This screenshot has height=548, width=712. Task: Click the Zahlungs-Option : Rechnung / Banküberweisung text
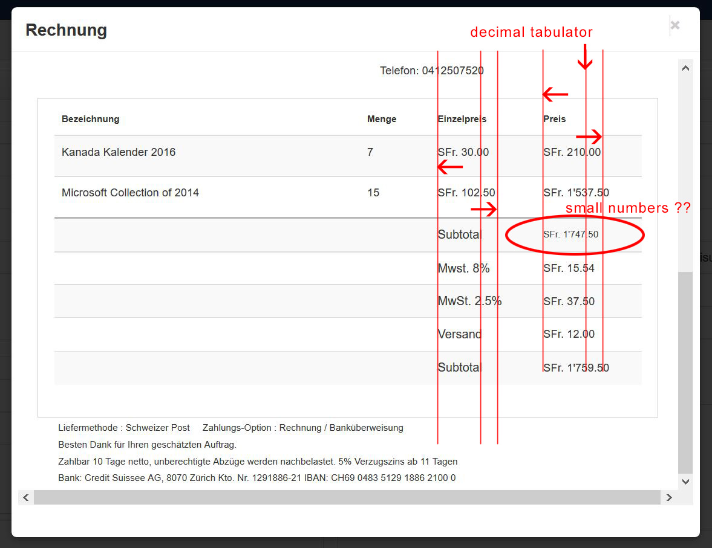click(303, 428)
